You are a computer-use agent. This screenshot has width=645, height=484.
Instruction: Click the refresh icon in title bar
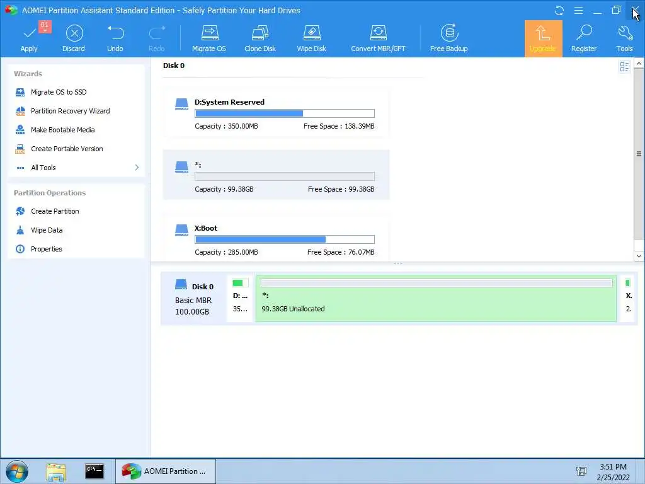tap(559, 10)
